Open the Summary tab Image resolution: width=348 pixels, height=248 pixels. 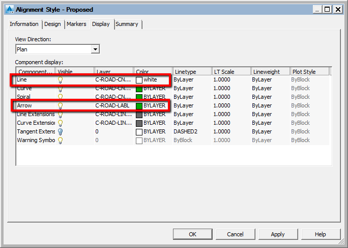(127, 24)
